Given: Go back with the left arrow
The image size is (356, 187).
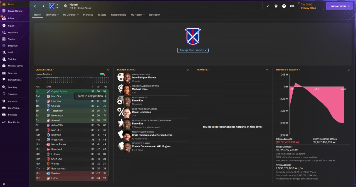Looking at the screenshot, I should [x=35, y=6].
